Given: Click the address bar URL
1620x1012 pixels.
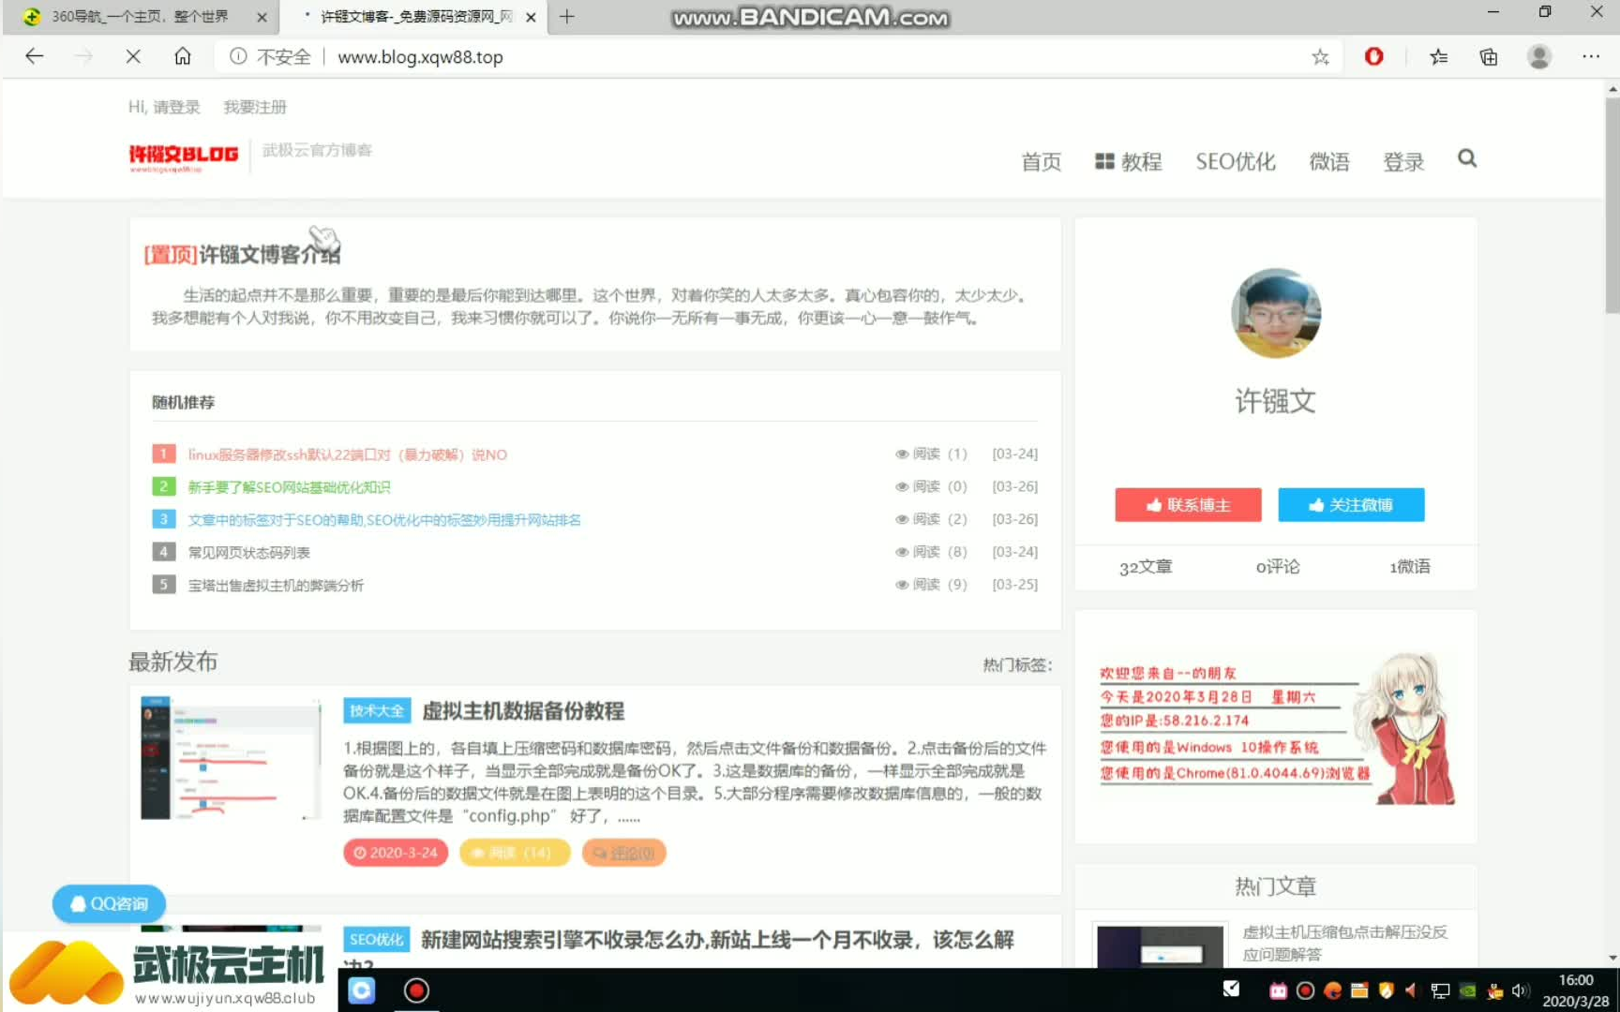Looking at the screenshot, I should [420, 57].
